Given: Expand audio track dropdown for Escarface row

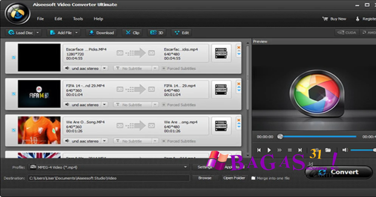Looking at the screenshot, I should click(x=105, y=68).
